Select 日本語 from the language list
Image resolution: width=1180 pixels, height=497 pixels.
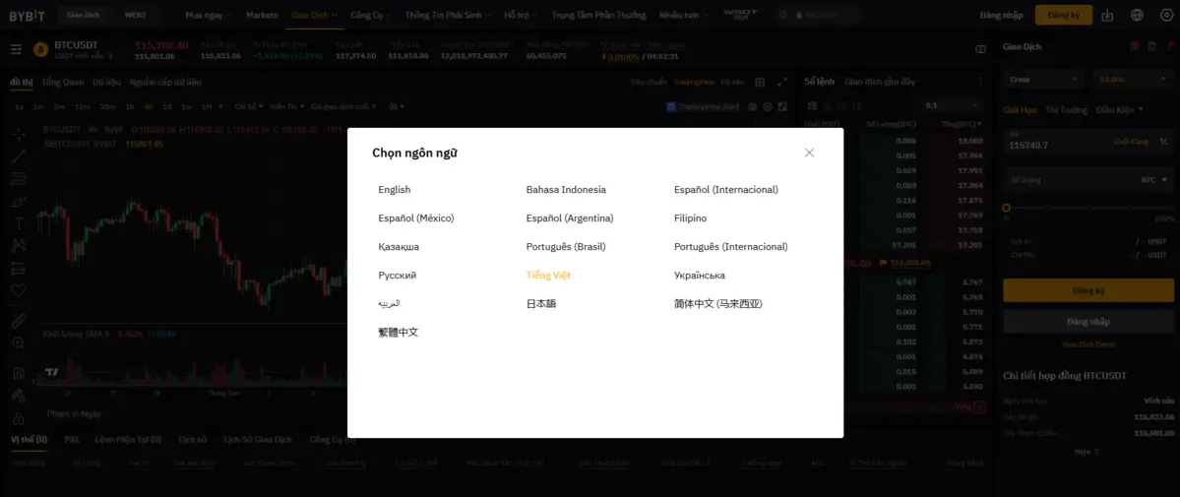coord(541,304)
